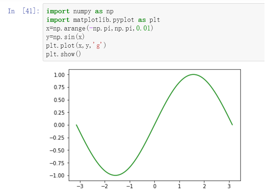This screenshot has width=267, height=196.
Task: Click the 'import numpy as np' code line
Action: pyautogui.click(x=80, y=11)
